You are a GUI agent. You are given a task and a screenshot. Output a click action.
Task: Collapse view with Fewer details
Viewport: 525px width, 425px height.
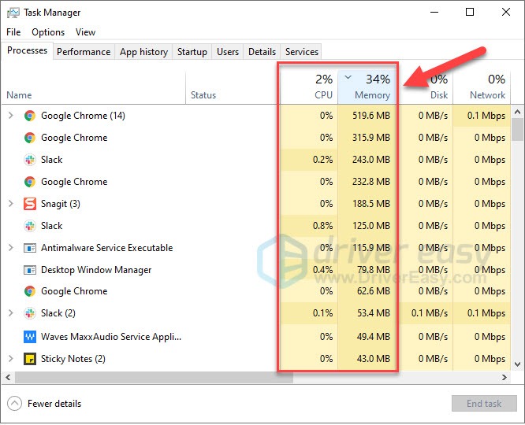[x=45, y=404]
